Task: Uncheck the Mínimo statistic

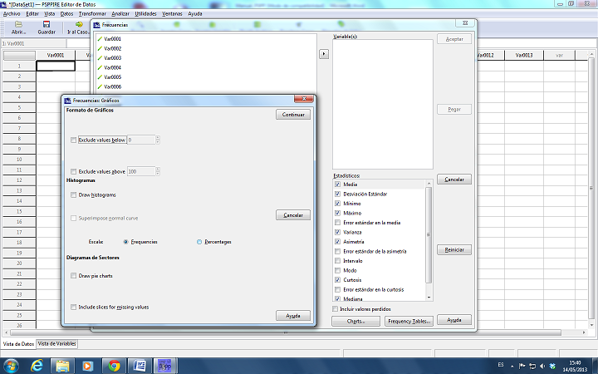Action: 337,204
